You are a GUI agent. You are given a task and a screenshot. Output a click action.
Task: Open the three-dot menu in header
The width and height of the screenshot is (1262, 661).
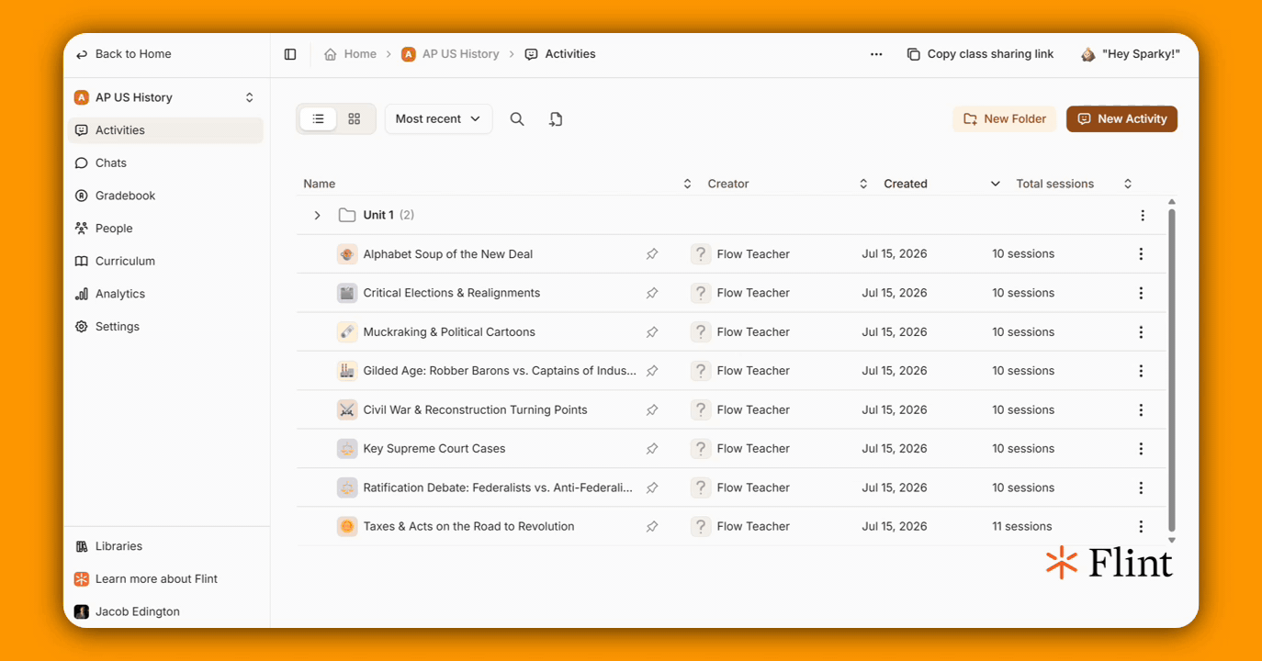[x=876, y=54]
